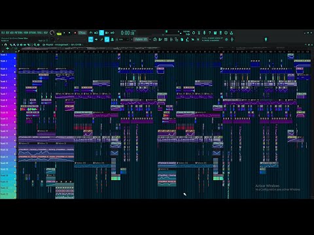Mute Track 2 with its switch
Image resolution: width=314 pixels, height=235 pixels.
click(15, 66)
